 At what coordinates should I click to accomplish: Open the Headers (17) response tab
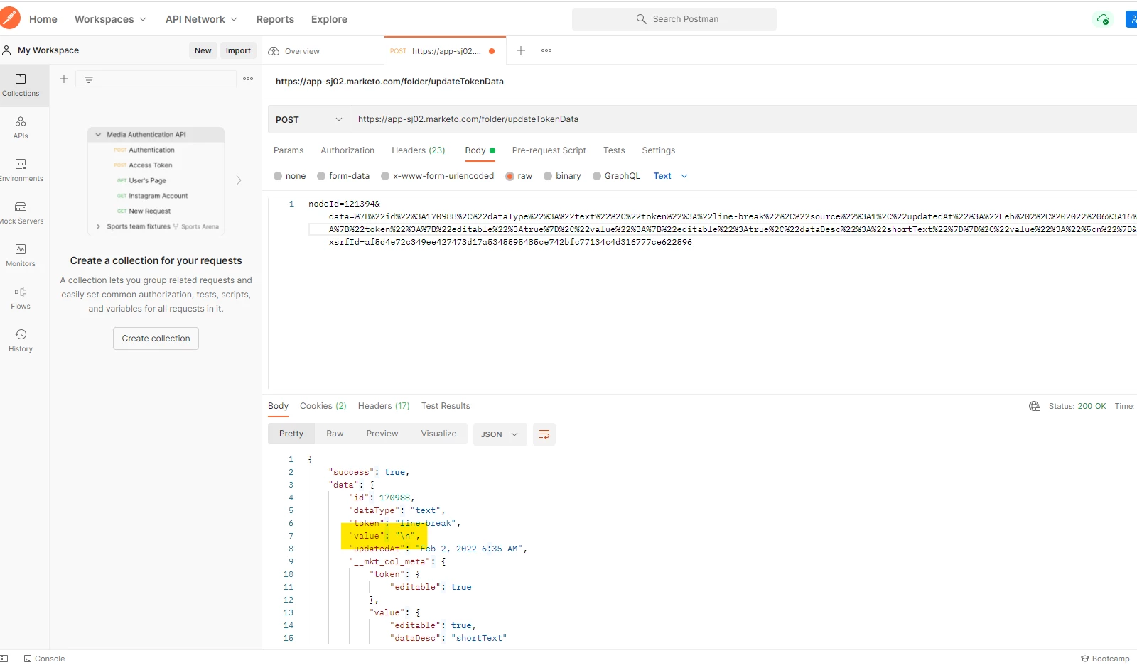[x=384, y=406]
